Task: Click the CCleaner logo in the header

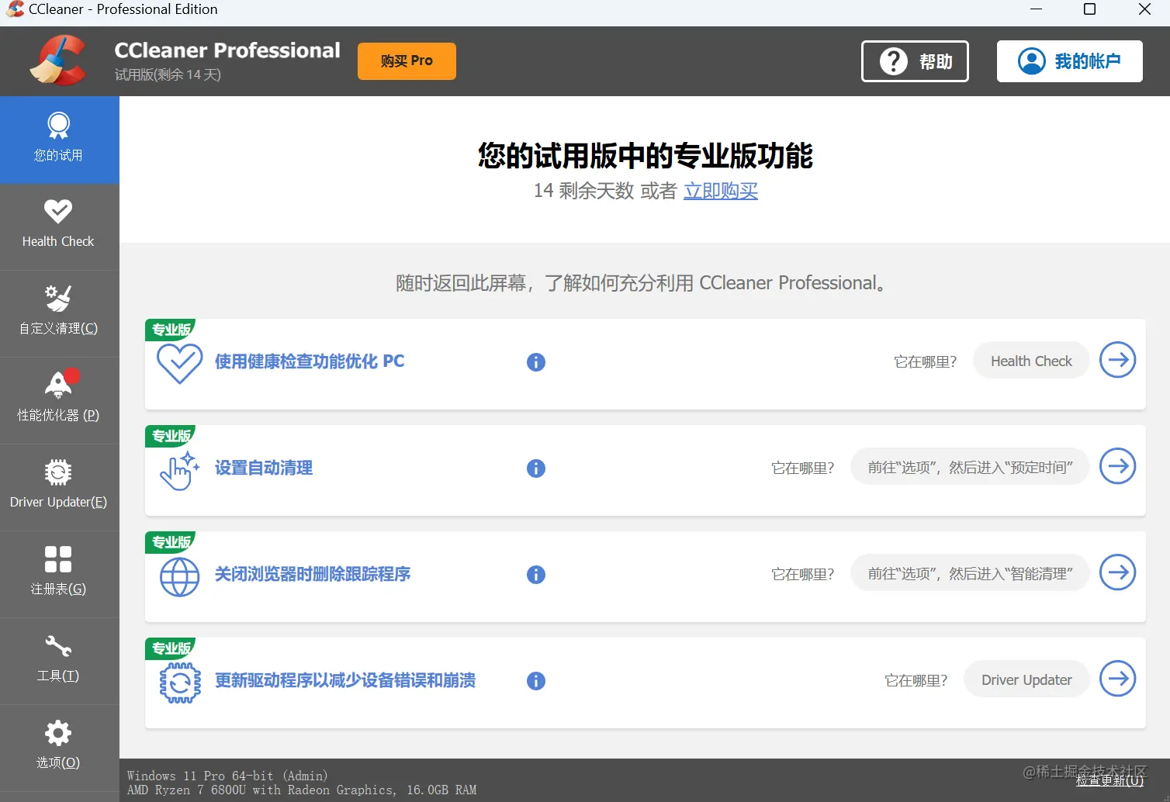Action: tap(58, 60)
